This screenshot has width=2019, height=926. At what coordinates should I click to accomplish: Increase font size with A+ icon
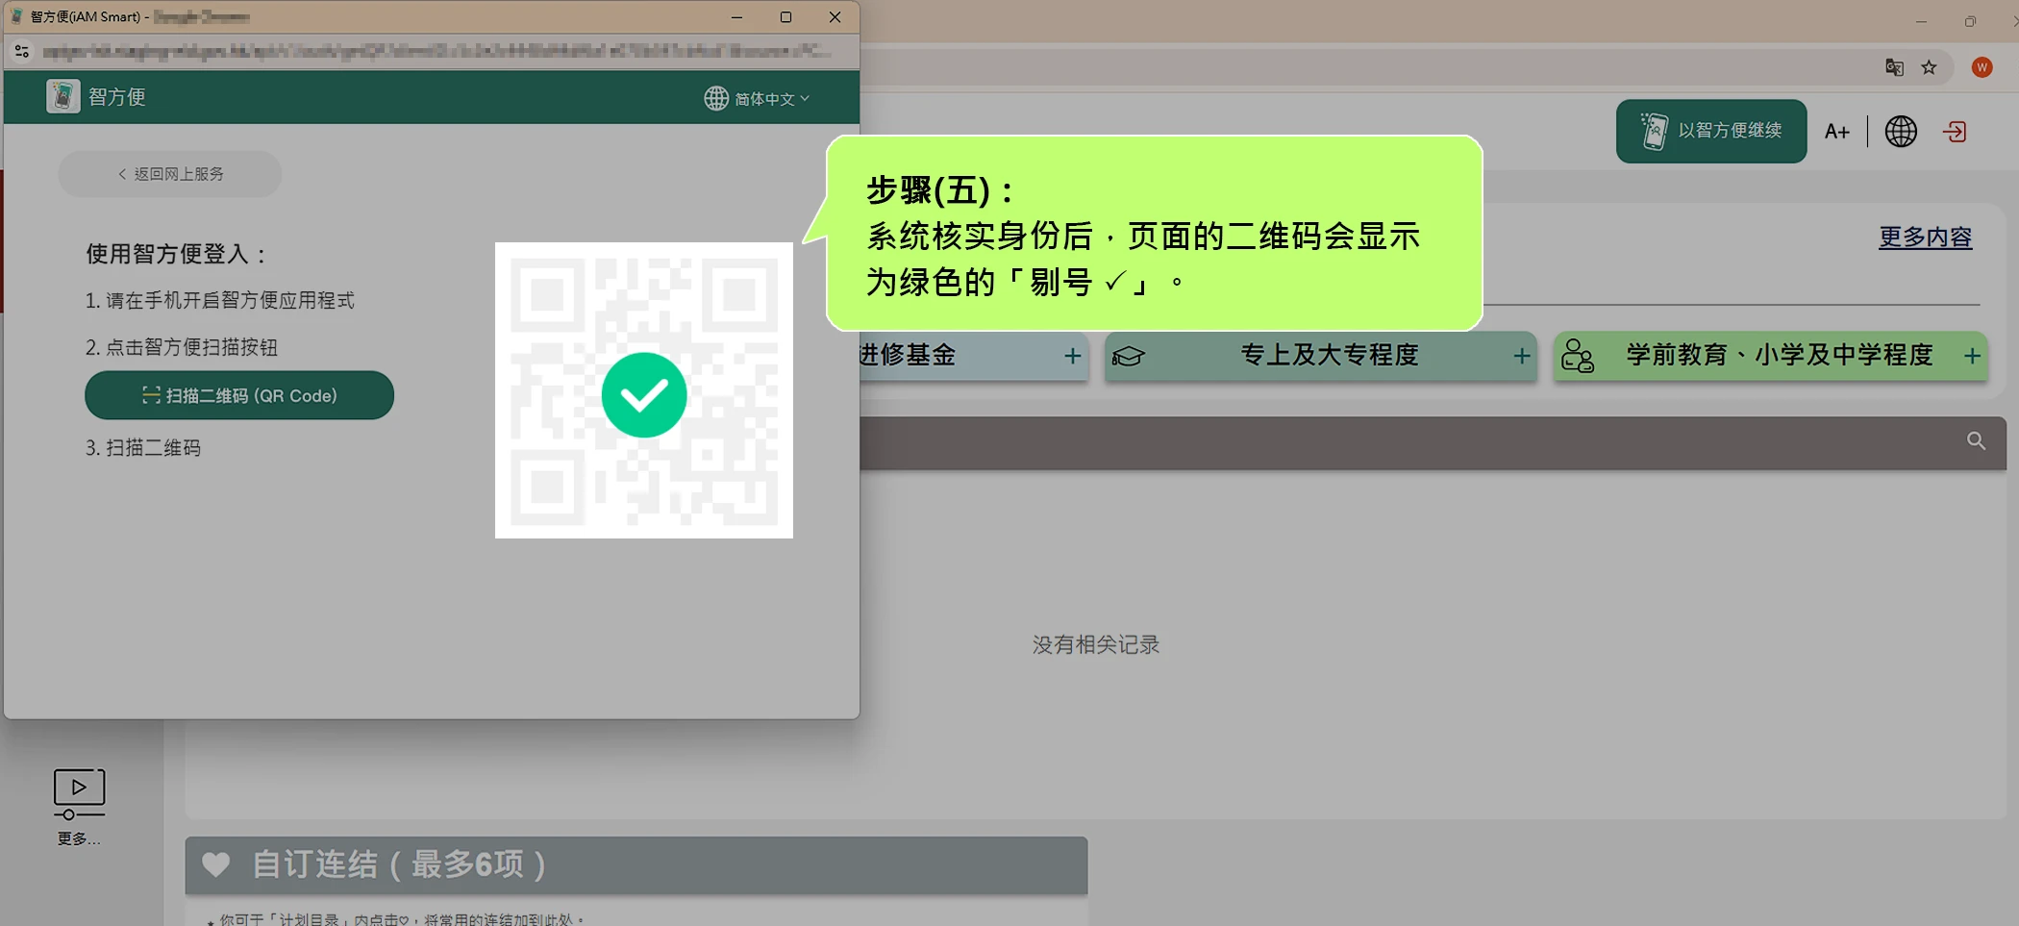point(1837,132)
